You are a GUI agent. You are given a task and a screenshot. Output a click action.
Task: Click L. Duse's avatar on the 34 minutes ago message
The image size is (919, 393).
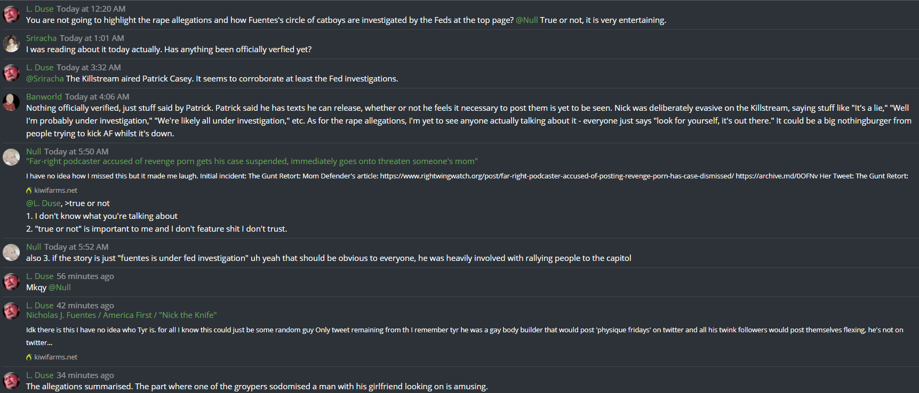(x=11, y=380)
